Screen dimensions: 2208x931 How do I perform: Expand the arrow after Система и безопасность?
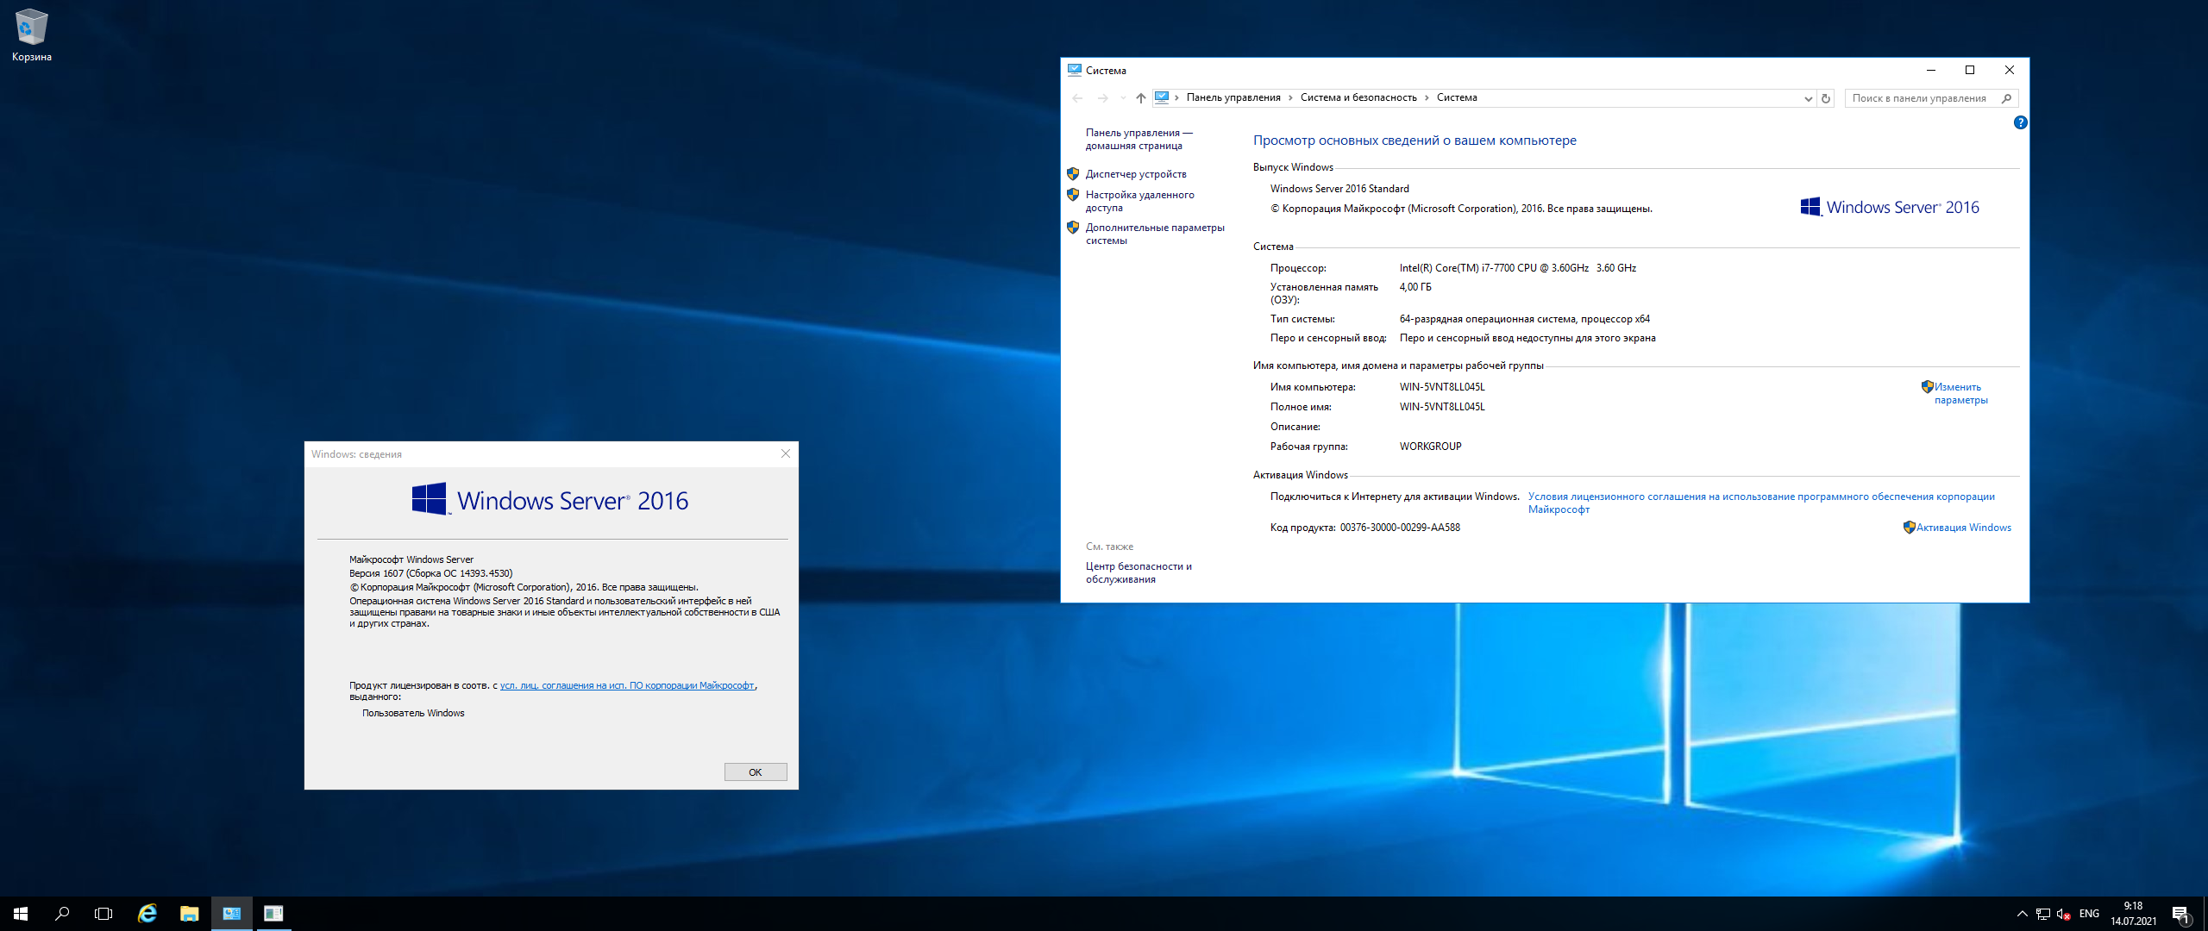coord(1427,97)
